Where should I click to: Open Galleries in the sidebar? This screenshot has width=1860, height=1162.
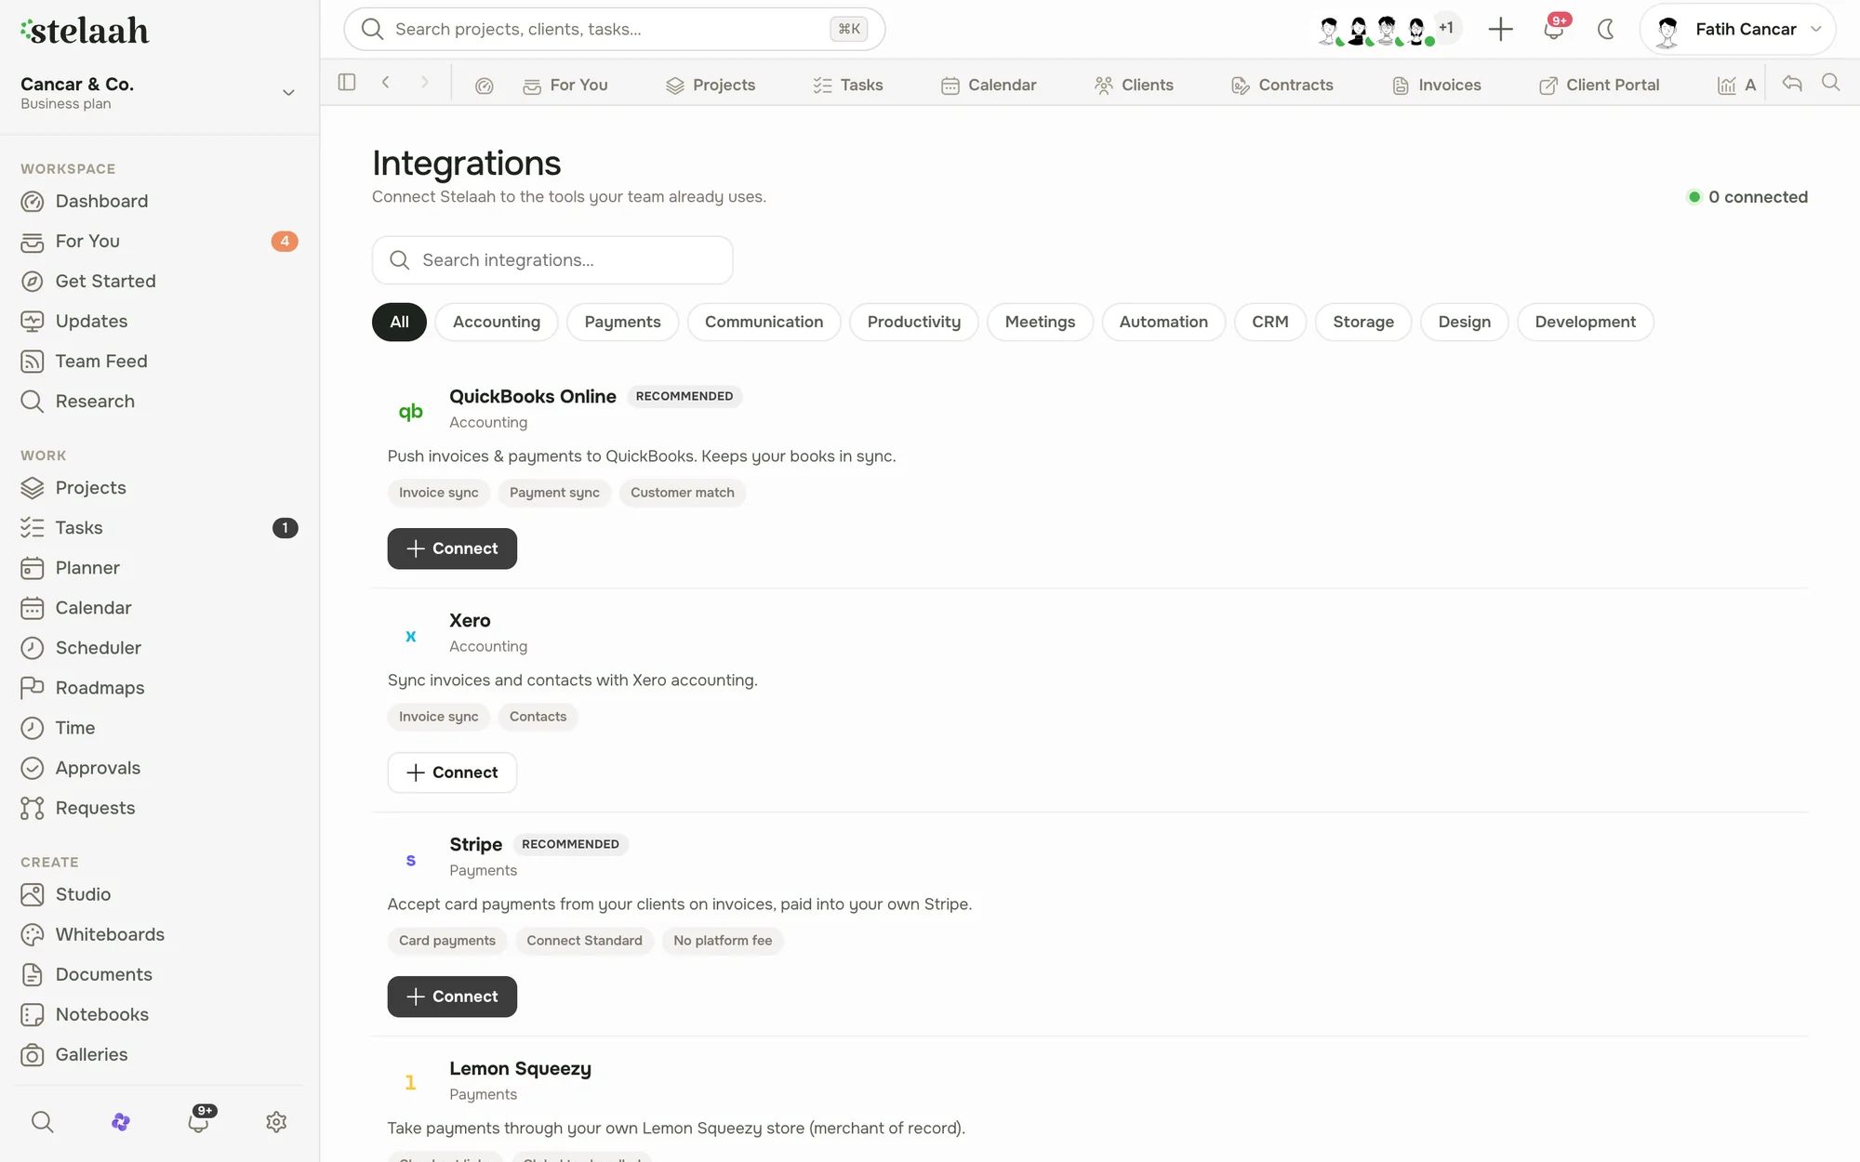tap(160, 1054)
